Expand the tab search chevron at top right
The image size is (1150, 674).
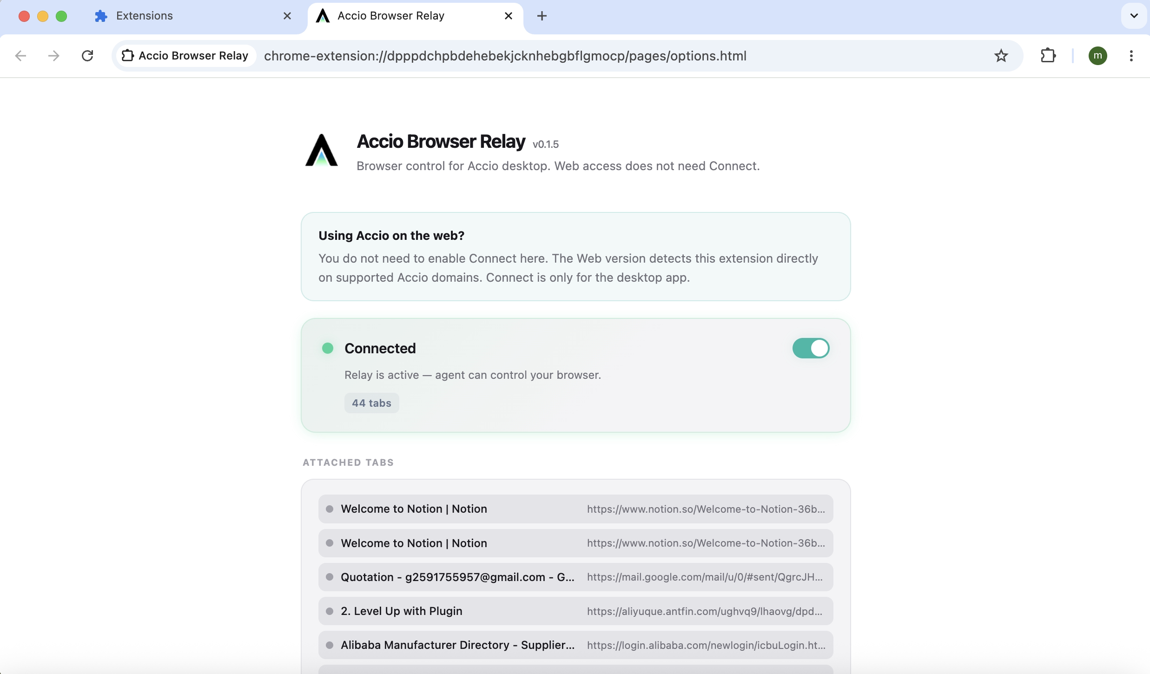coord(1134,16)
